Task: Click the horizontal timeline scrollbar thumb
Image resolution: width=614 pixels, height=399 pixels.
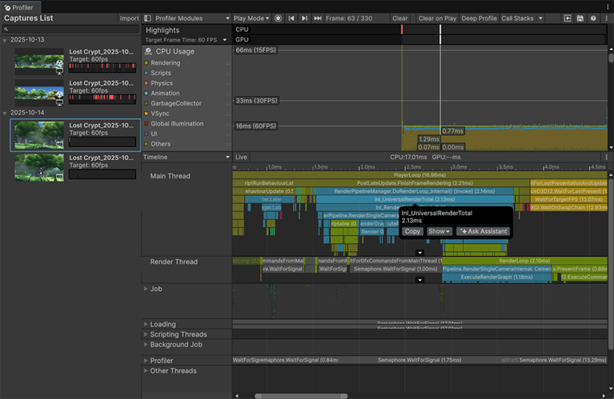Action: [300, 396]
